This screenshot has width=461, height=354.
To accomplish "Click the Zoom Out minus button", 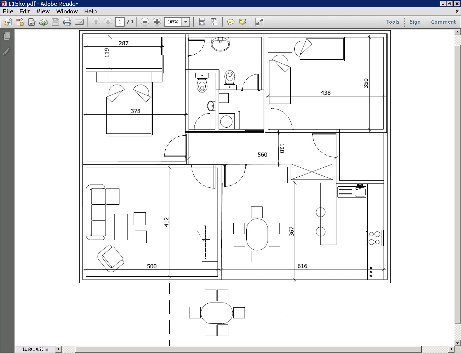I will tap(145, 22).
